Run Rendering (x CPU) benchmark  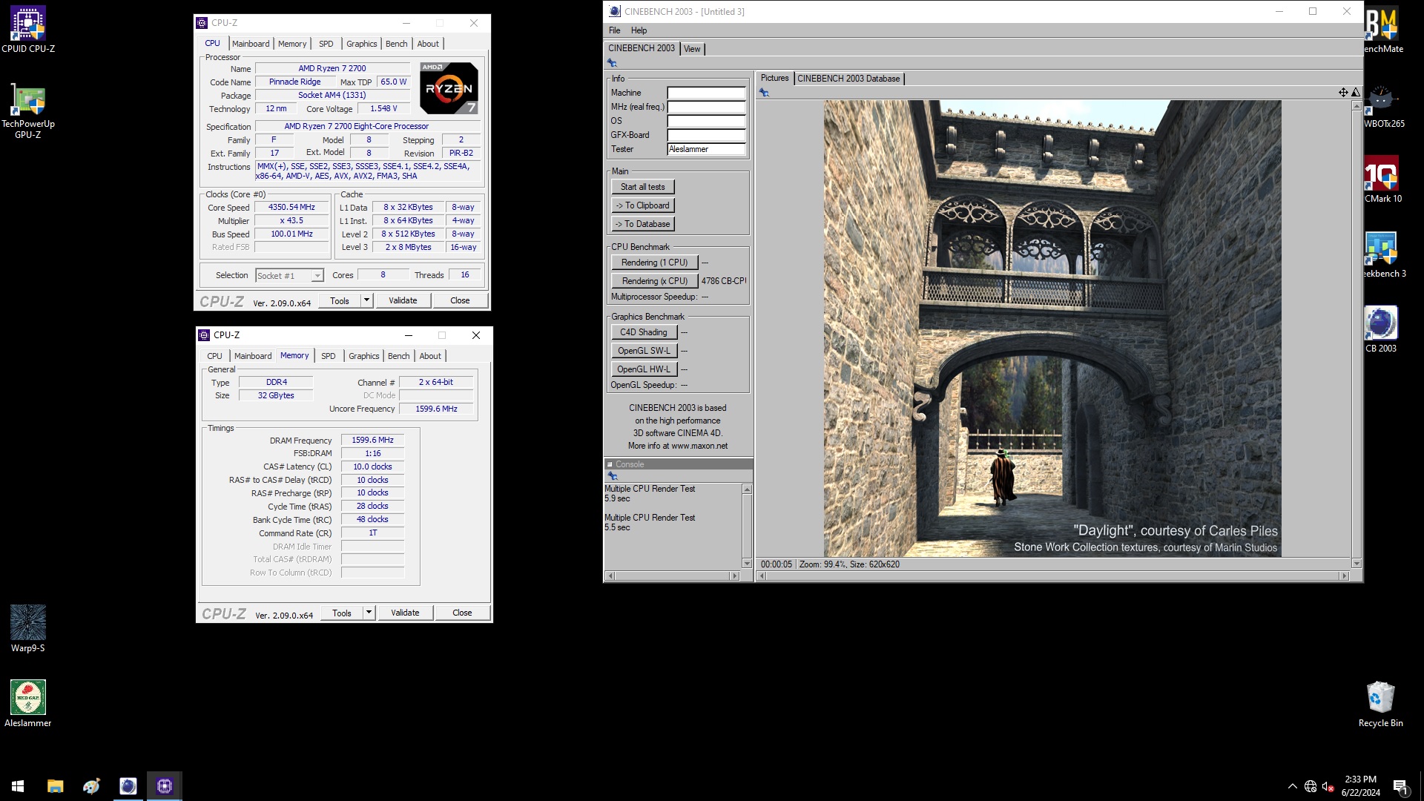(x=655, y=281)
